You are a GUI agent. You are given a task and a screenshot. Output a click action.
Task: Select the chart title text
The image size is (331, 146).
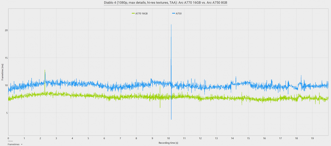[x=165, y=3]
